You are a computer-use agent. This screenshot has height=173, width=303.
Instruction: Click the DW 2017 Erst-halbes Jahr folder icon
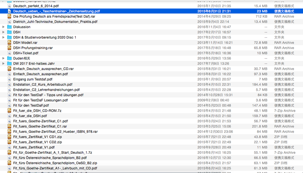pyautogui.click(x=9, y=63)
